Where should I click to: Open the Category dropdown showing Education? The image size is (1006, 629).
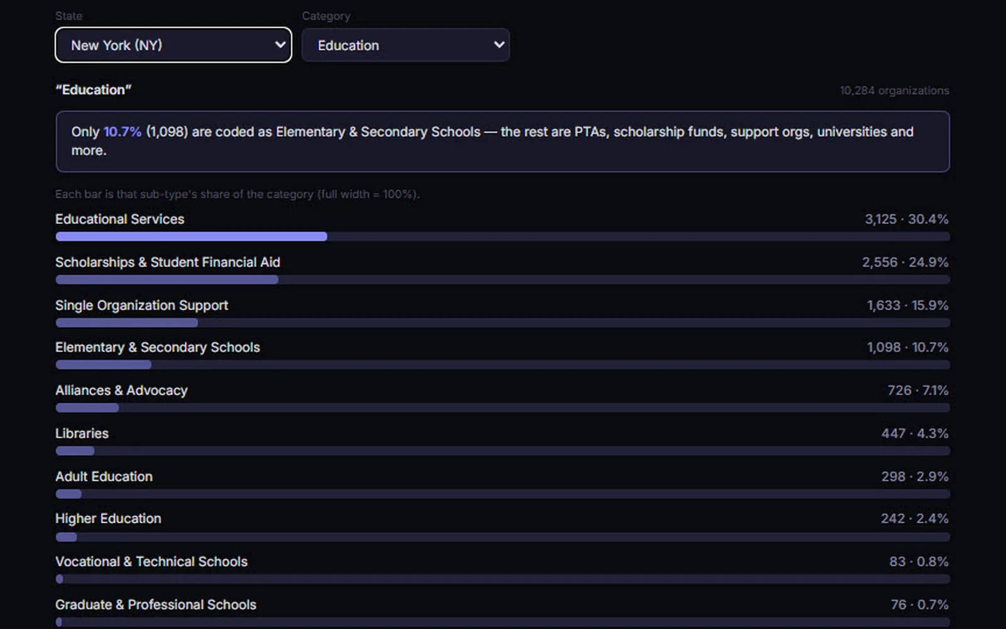(406, 45)
